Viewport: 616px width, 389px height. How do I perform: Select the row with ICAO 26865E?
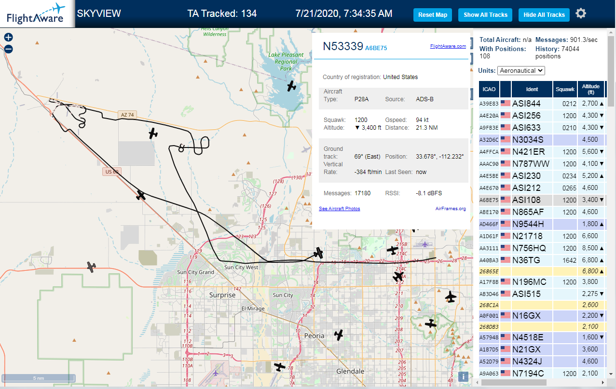click(542, 271)
